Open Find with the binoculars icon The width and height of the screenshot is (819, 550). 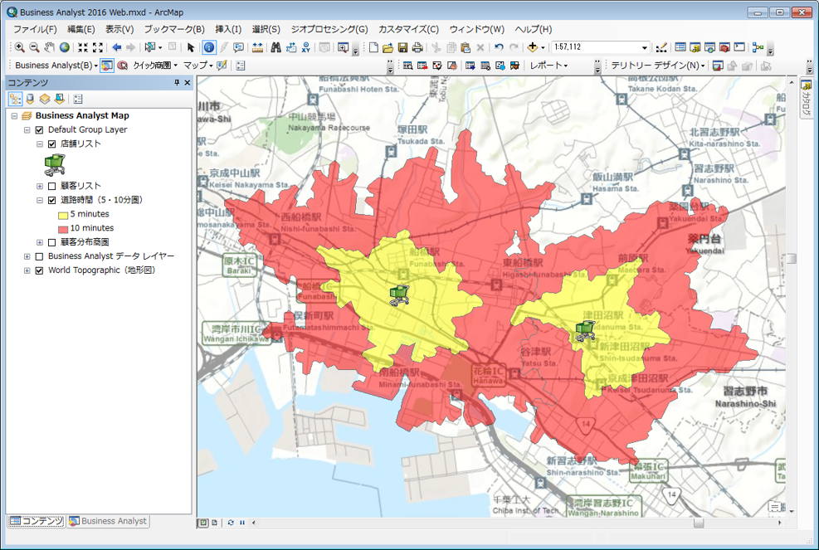(x=275, y=47)
